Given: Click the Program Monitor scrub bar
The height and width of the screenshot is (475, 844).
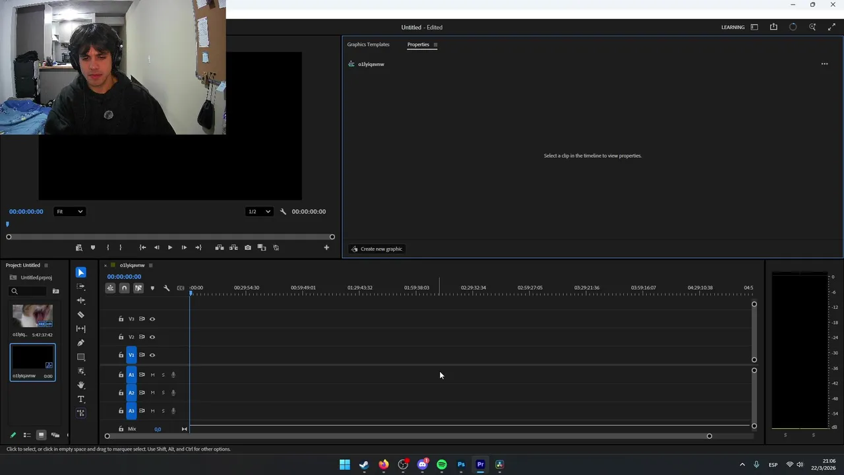Looking at the screenshot, I should [170, 237].
